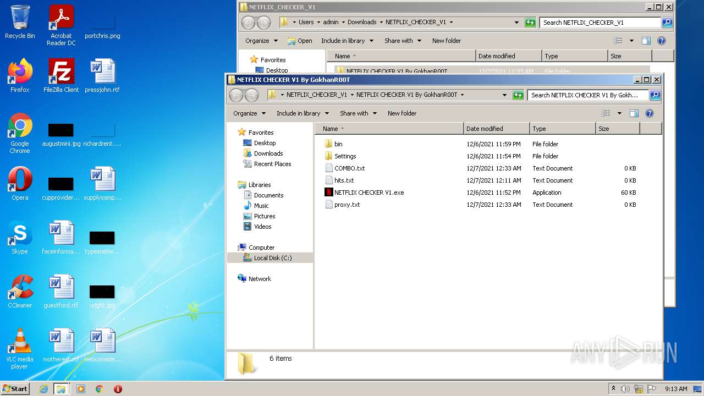Expand the address bar history dropdown in front window
The image size is (704, 396).
(504, 95)
